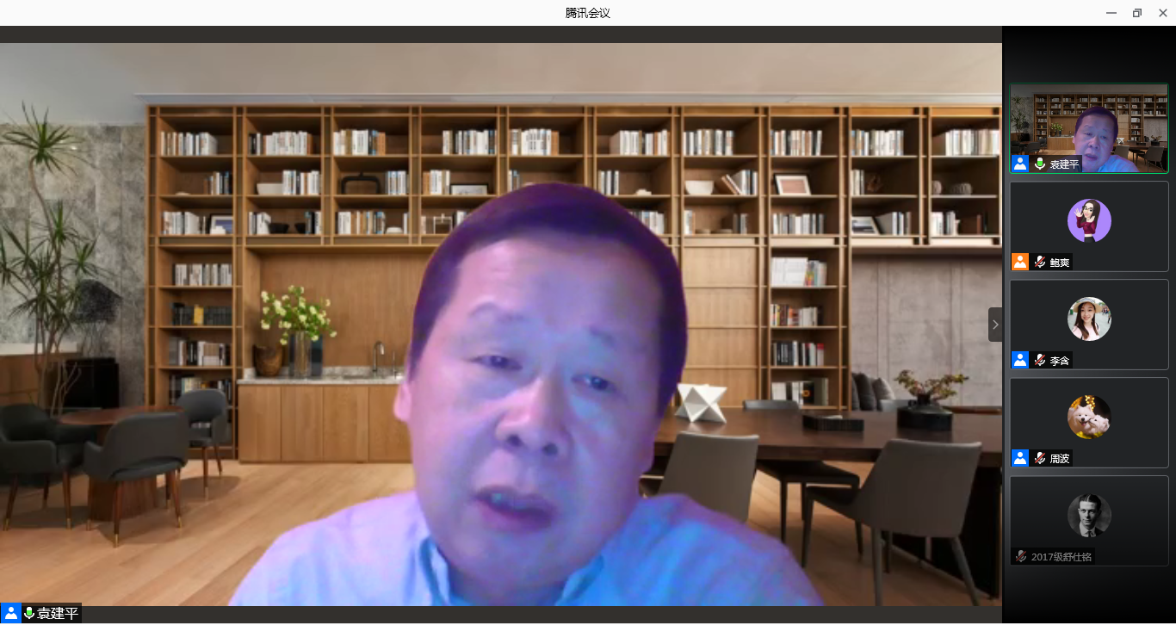
Task: Close the 腾讯会议 window
Action: pos(1163,13)
